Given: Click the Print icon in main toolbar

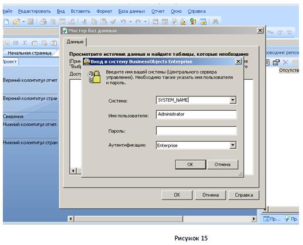Looking at the screenshot, I should pyautogui.click(x=43, y=21).
